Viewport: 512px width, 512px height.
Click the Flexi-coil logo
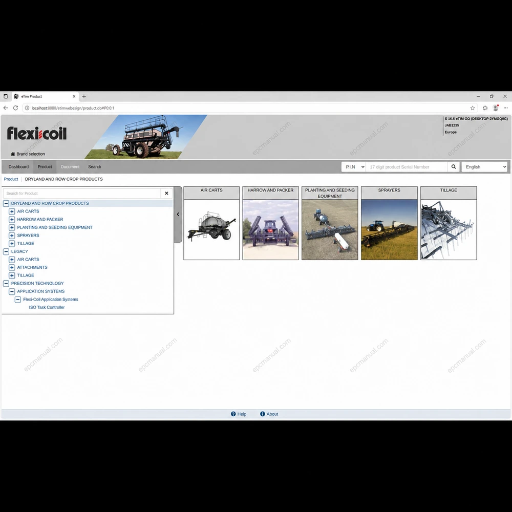click(36, 133)
